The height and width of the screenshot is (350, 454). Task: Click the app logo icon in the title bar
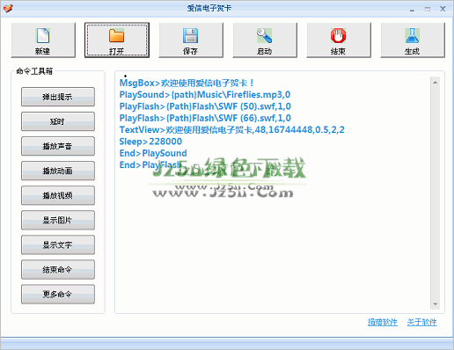tap(8, 8)
